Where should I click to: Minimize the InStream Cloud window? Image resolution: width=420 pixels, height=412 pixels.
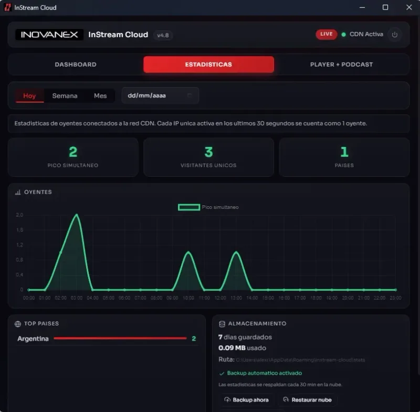point(362,7)
